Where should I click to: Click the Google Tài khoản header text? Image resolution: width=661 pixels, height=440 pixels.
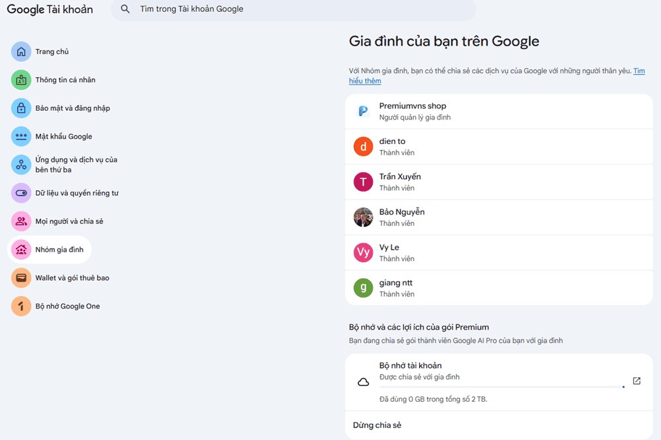[x=50, y=9]
